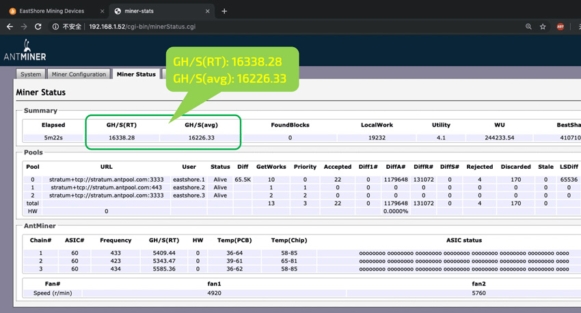Click chain 3 frequency 434

(x=116, y=269)
